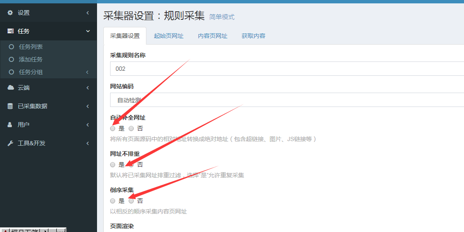Click the wrench icon beside 工具&开发
Screen dimensions: 464x232
point(11,143)
